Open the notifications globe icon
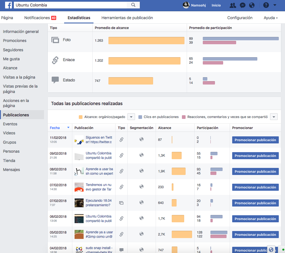The image size is (285, 253). [x=252, y=5]
